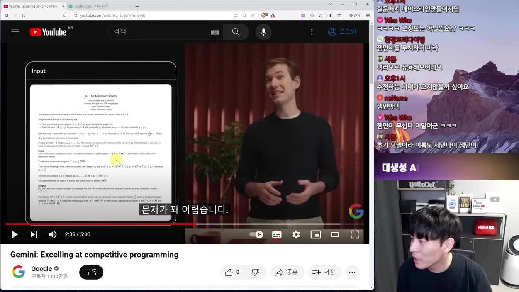
Task: Go to the YouTube home logo
Action: (48, 32)
